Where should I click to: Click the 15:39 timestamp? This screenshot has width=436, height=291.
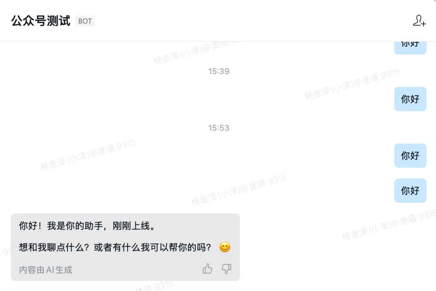[219, 71]
